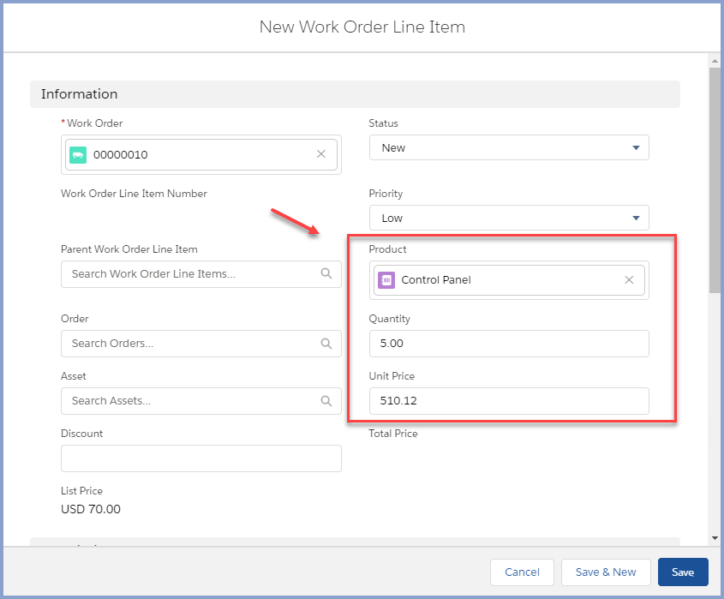Click the Control Panel product icon
Viewport: 724px width, 599px height.
coord(386,280)
